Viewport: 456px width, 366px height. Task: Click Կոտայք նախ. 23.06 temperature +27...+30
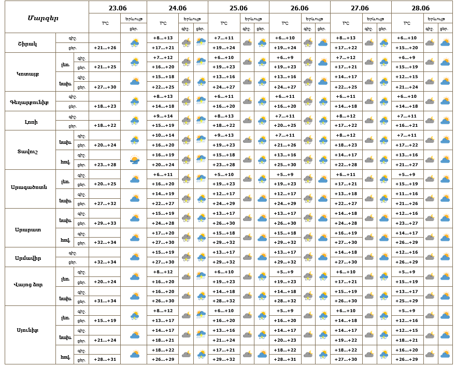[105, 87]
